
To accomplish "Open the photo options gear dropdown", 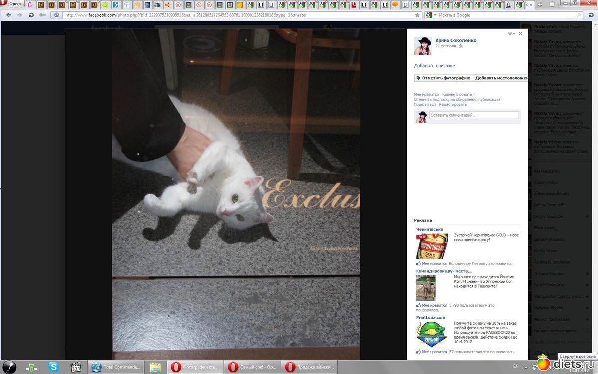I will pyautogui.click(x=511, y=34).
